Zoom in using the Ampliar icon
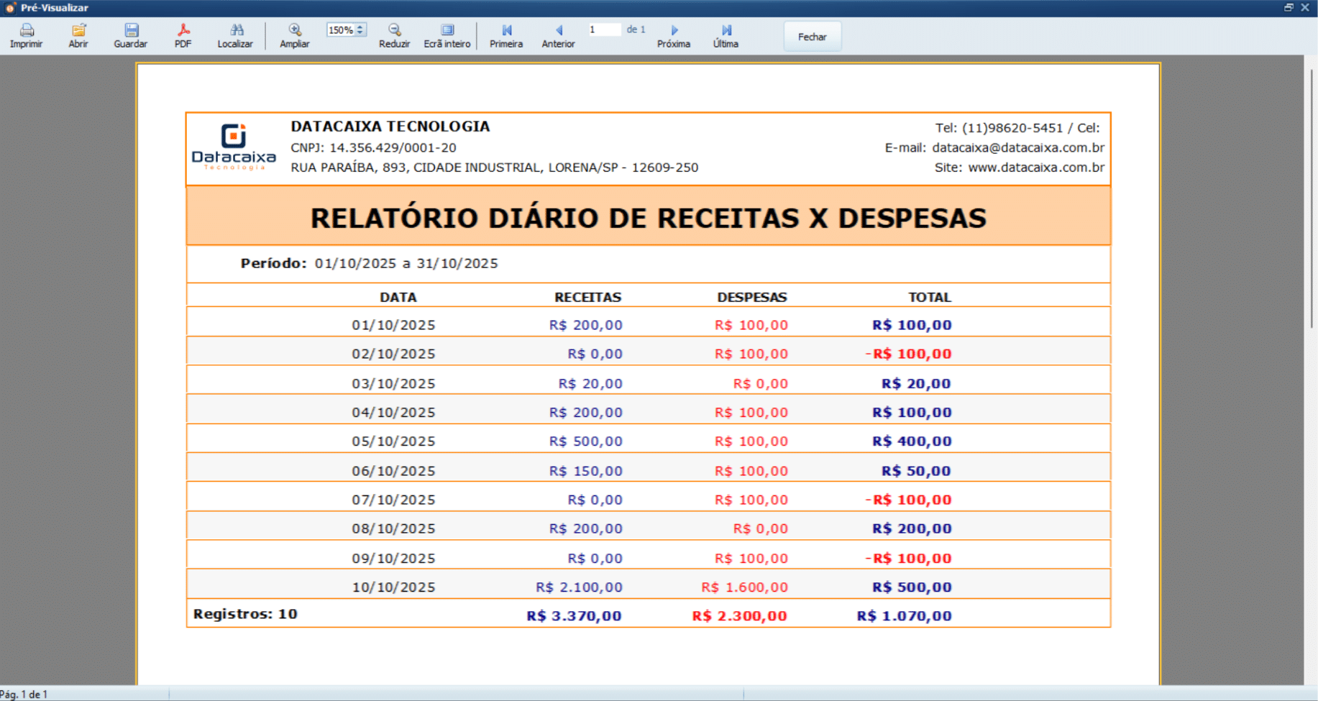This screenshot has width=1318, height=701. click(x=294, y=35)
